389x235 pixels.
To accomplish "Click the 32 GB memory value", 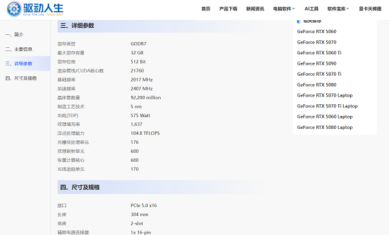I will [137, 52].
